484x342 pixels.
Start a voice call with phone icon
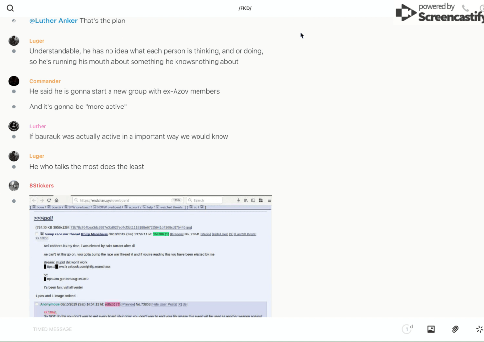[465, 8]
